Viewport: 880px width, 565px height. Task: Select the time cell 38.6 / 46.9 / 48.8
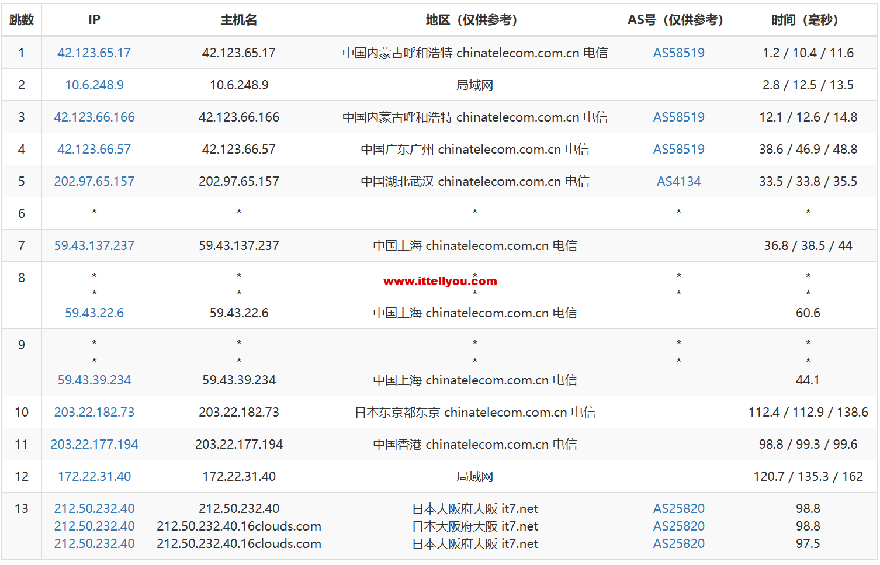tap(808, 149)
